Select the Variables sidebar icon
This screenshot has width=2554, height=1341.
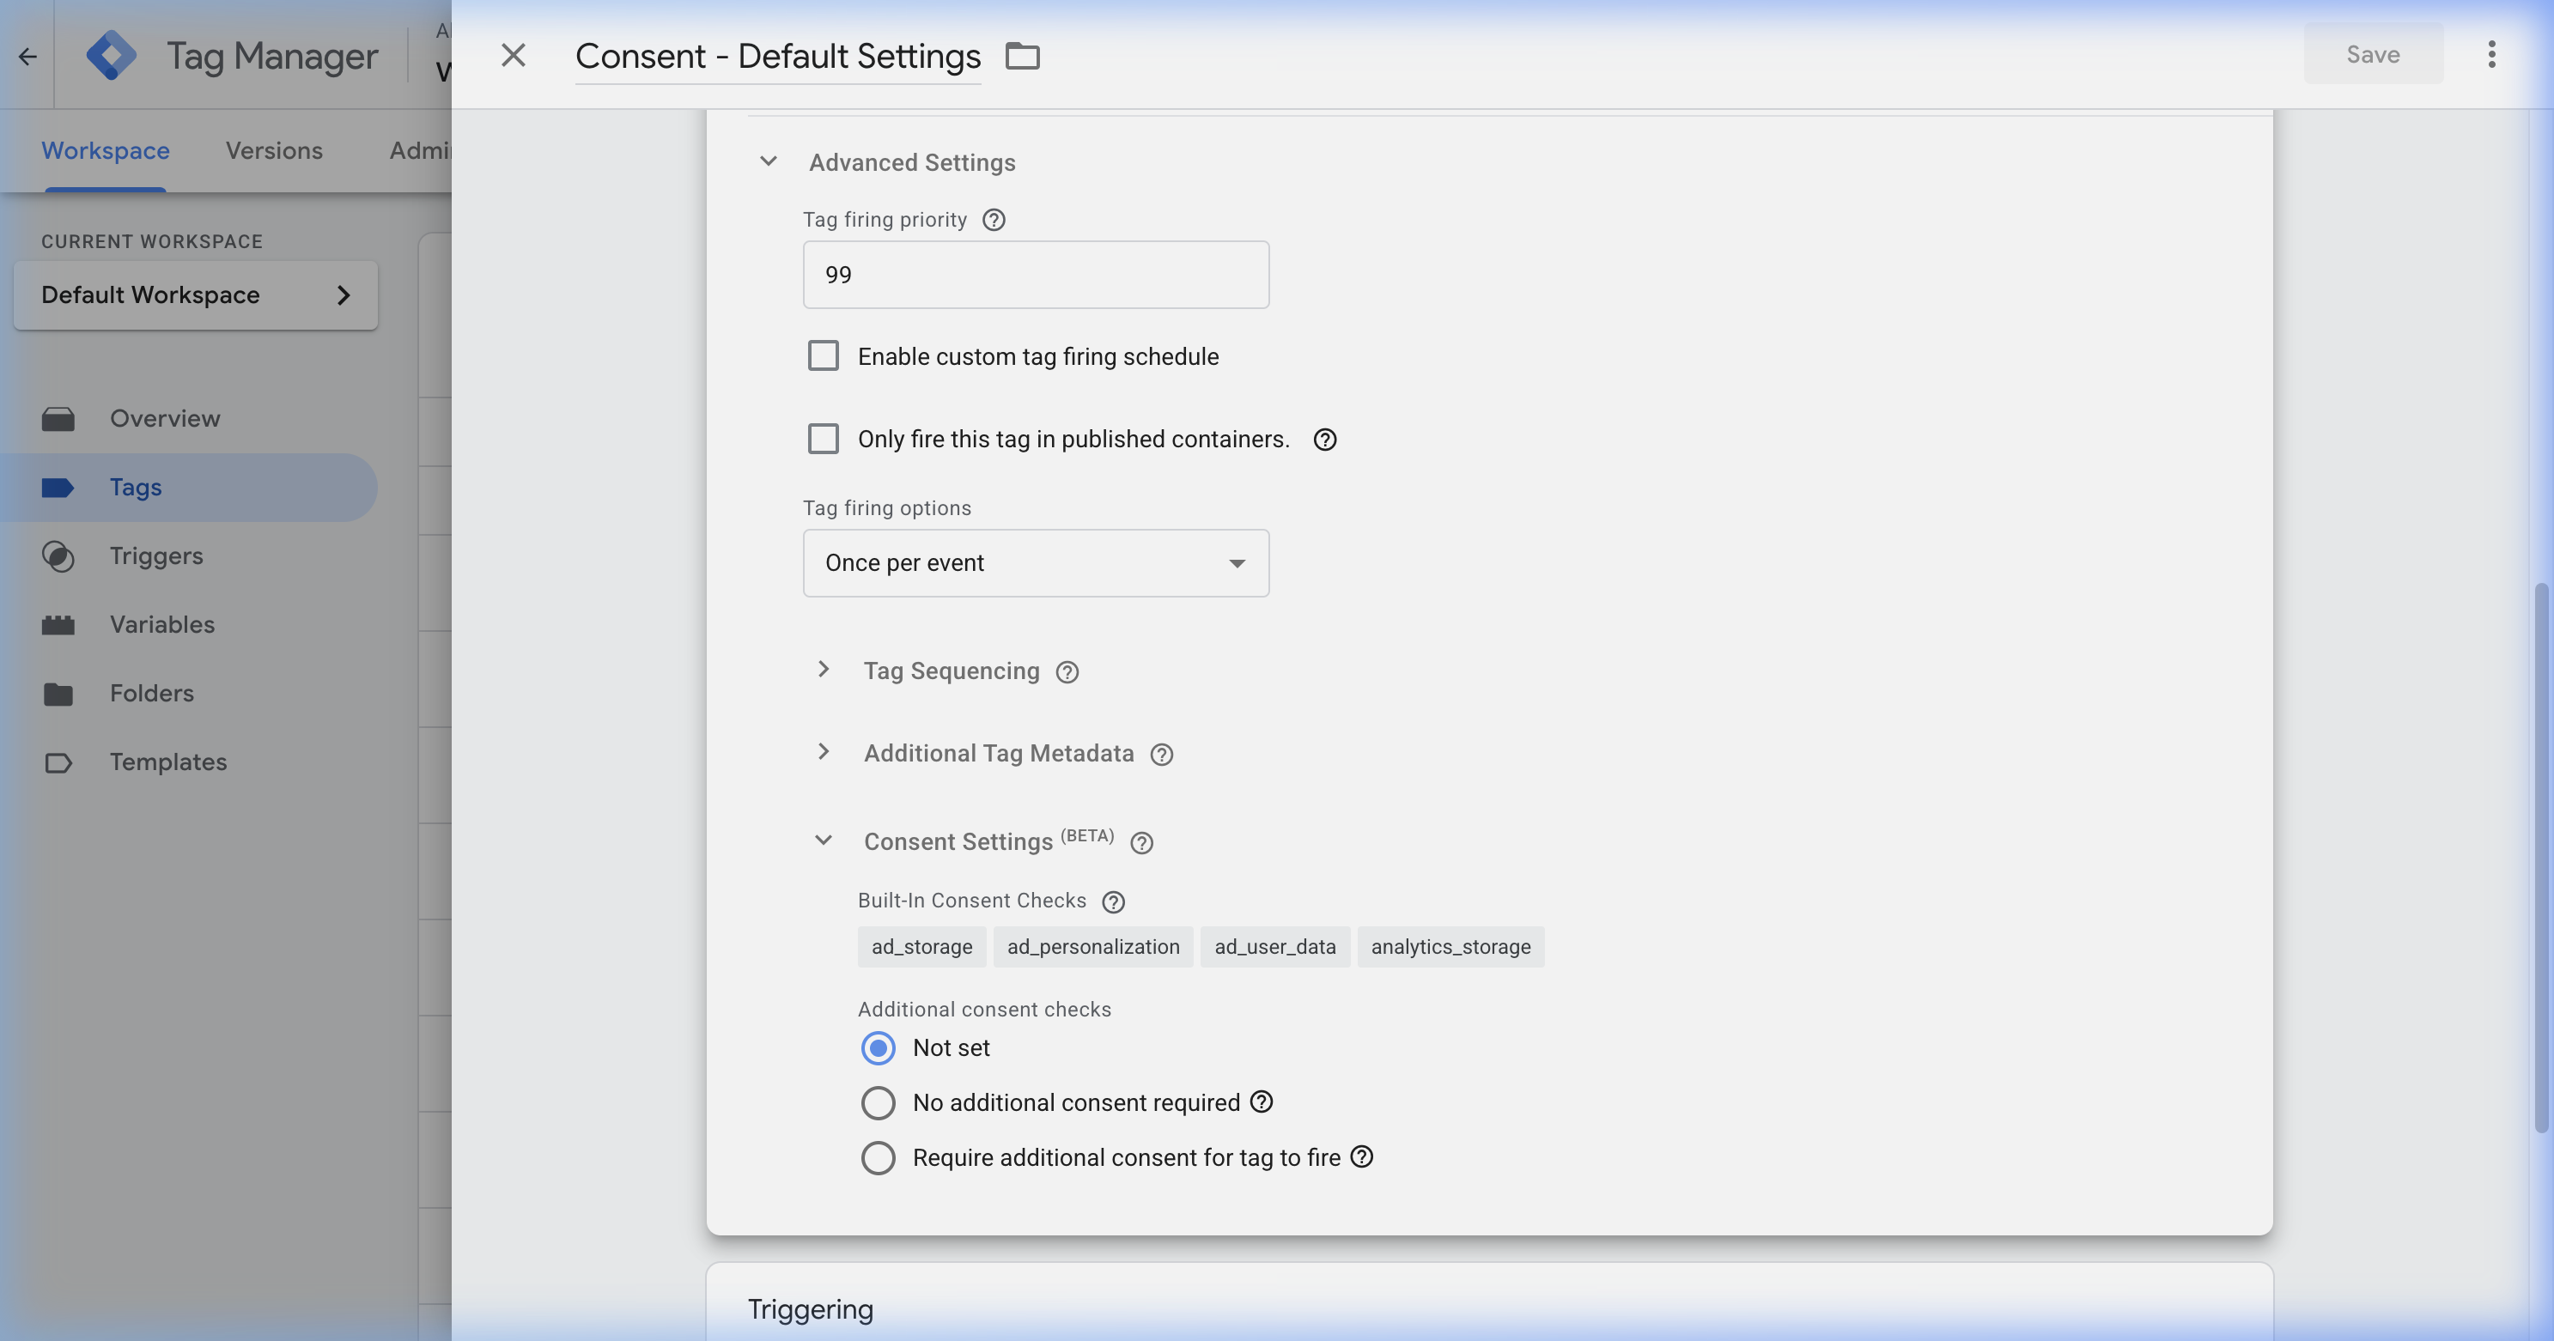point(59,624)
